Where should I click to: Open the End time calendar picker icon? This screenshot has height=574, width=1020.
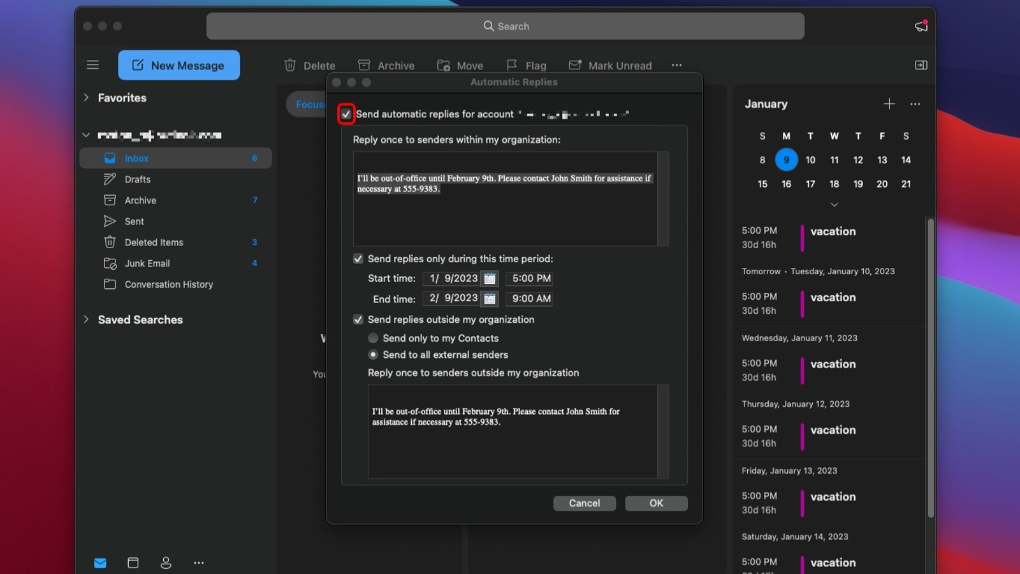click(490, 298)
